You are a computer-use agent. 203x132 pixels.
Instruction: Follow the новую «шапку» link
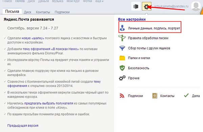click(x=33, y=38)
